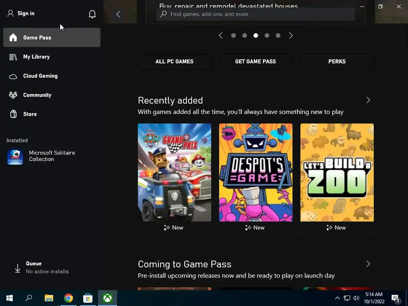The width and height of the screenshot is (408, 306).
Task: Click PERKS button
Action: pos(337,61)
